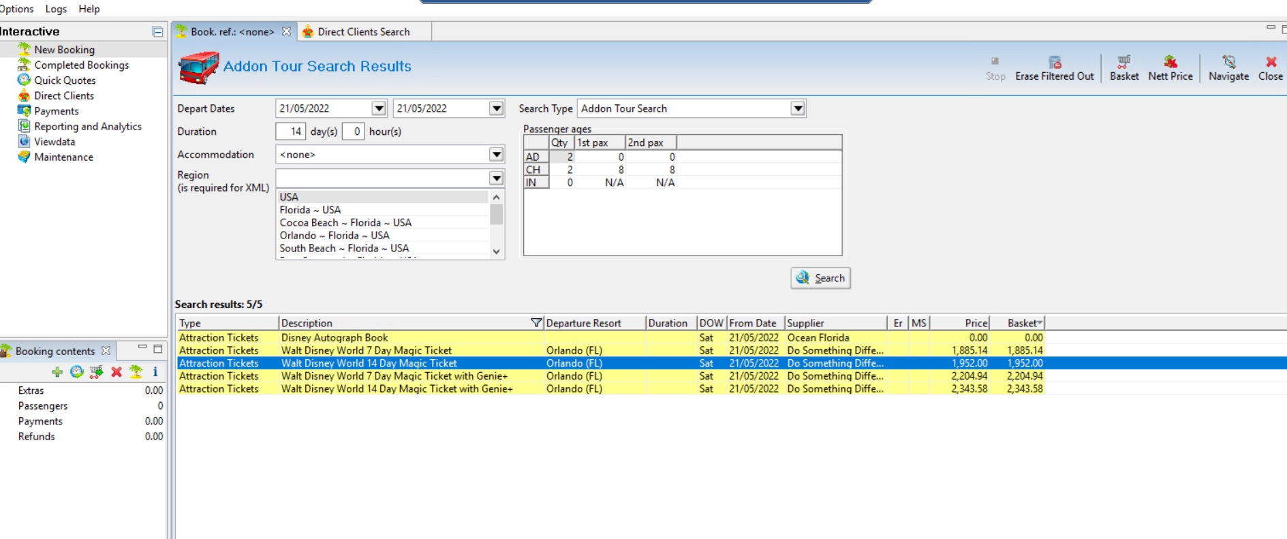Open the second Depart Dates dropdown

(497, 108)
